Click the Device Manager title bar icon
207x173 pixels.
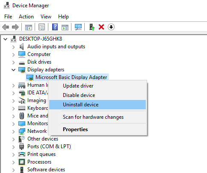tap(6, 6)
